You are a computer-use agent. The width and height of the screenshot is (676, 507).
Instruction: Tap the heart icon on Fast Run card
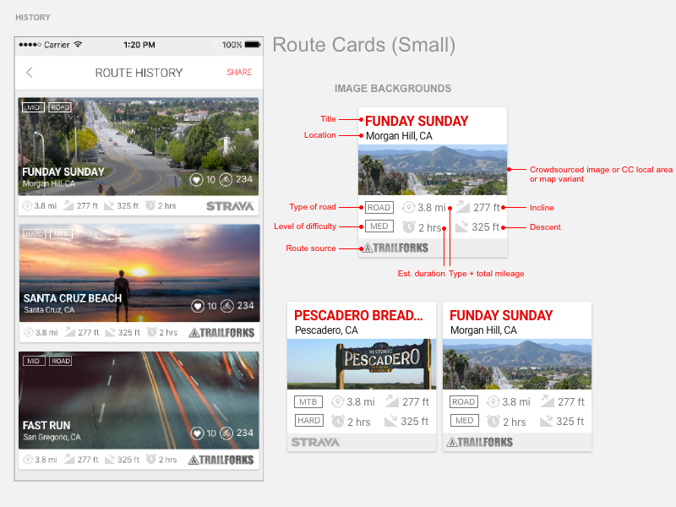coord(197,433)
